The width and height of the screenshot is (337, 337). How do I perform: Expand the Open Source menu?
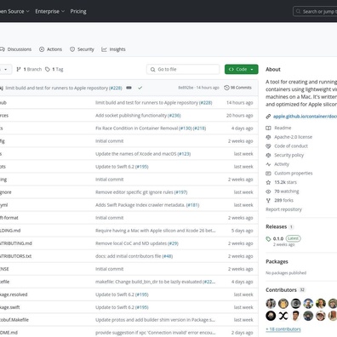pos(14,11)
